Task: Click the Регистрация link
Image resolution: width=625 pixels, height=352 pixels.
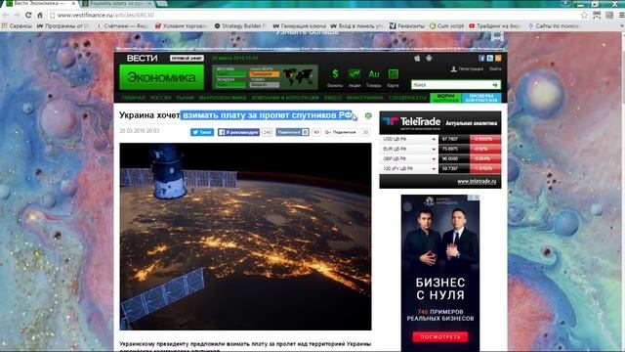Action: click(x=471, y=69)
